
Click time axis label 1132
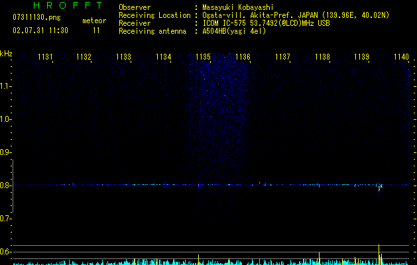84,57
